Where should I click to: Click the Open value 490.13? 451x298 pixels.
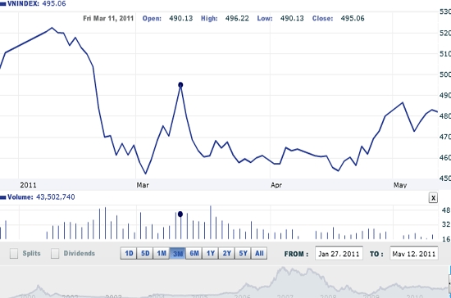181,18
